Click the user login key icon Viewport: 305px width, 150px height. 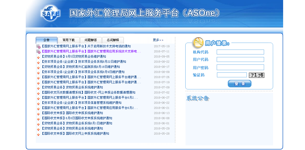coord(198,42)
